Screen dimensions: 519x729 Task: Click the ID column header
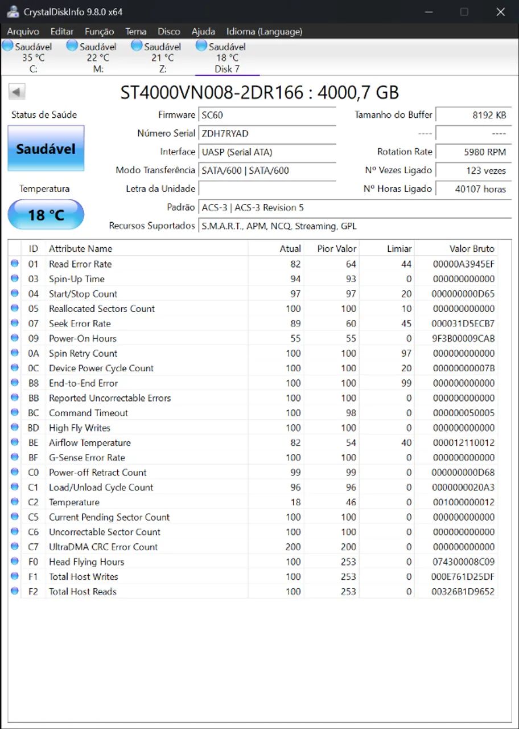34,248
